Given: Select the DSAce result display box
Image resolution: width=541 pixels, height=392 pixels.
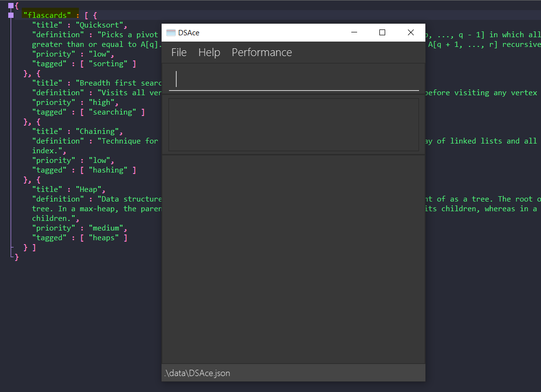Looking at the screenshot, I should pyautogui.click(x=294, y=125).
